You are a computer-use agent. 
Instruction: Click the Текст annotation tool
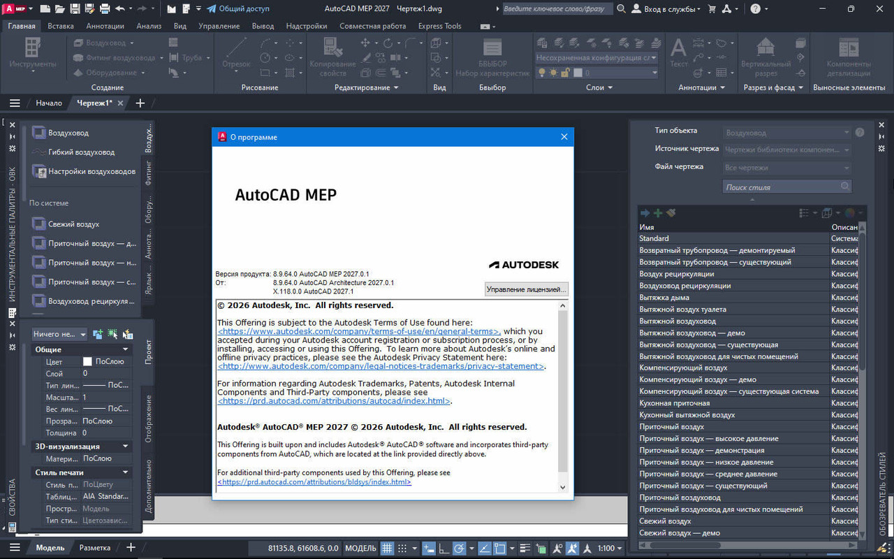coord(678,54)
